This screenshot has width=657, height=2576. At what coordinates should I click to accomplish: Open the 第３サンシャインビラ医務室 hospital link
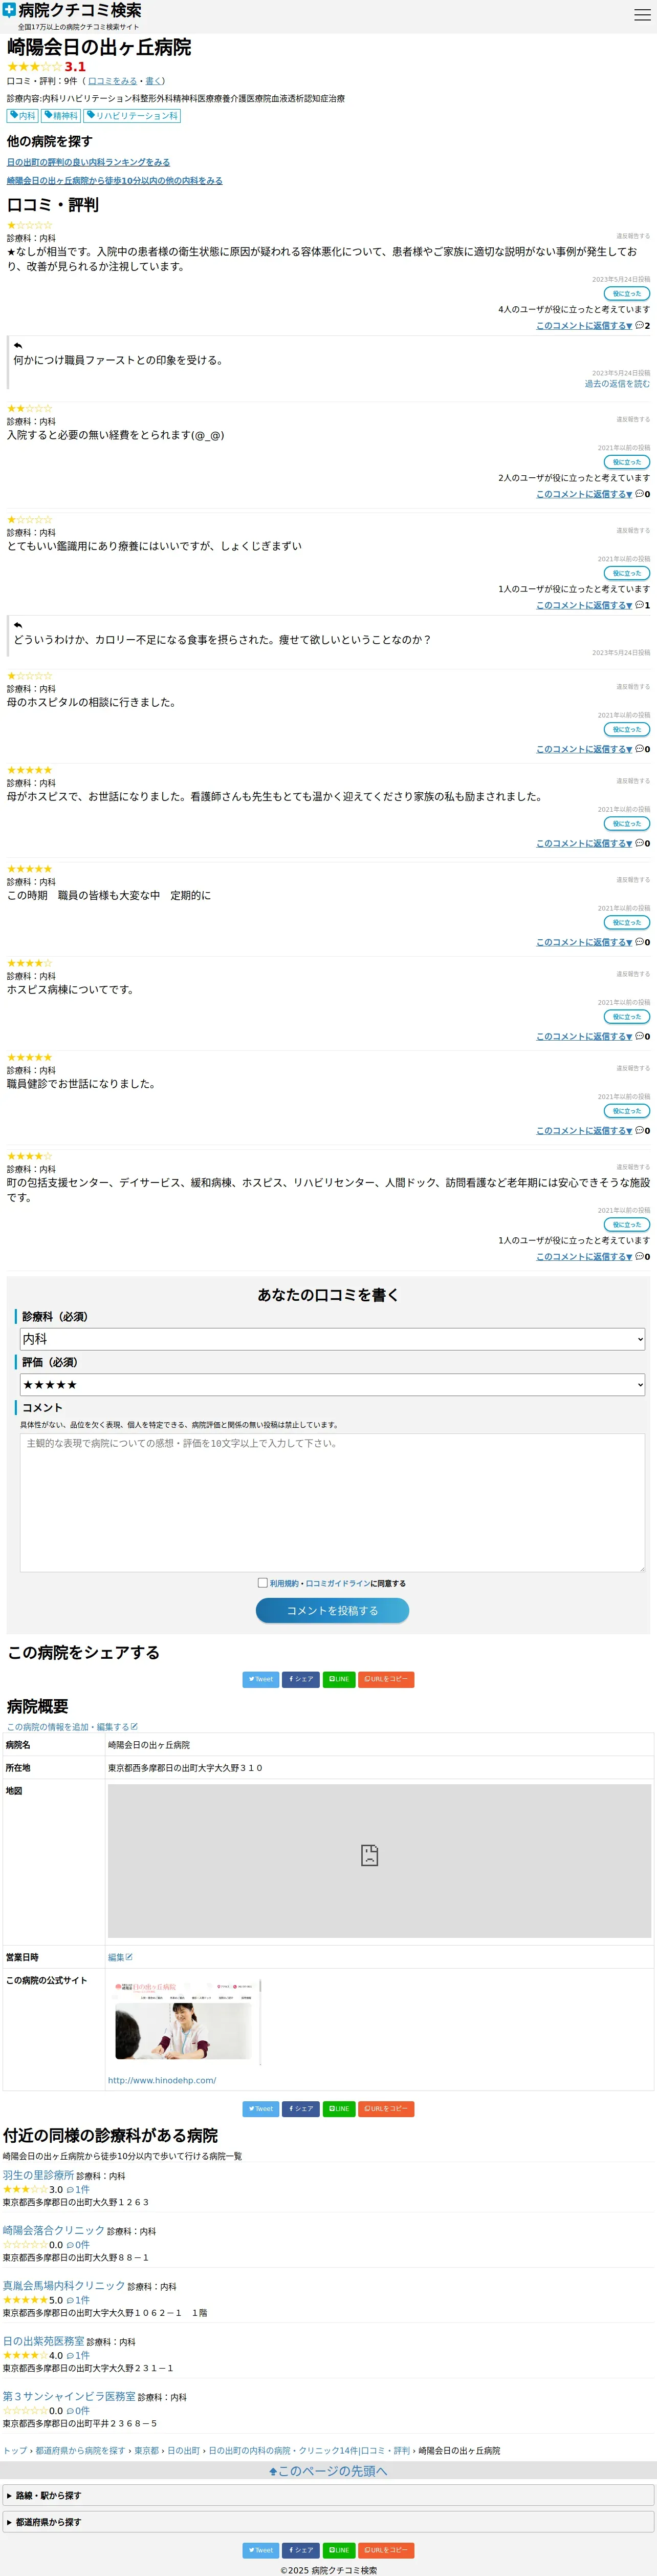[x=69, y=2397]
